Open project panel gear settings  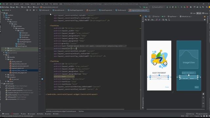point(34,10)
